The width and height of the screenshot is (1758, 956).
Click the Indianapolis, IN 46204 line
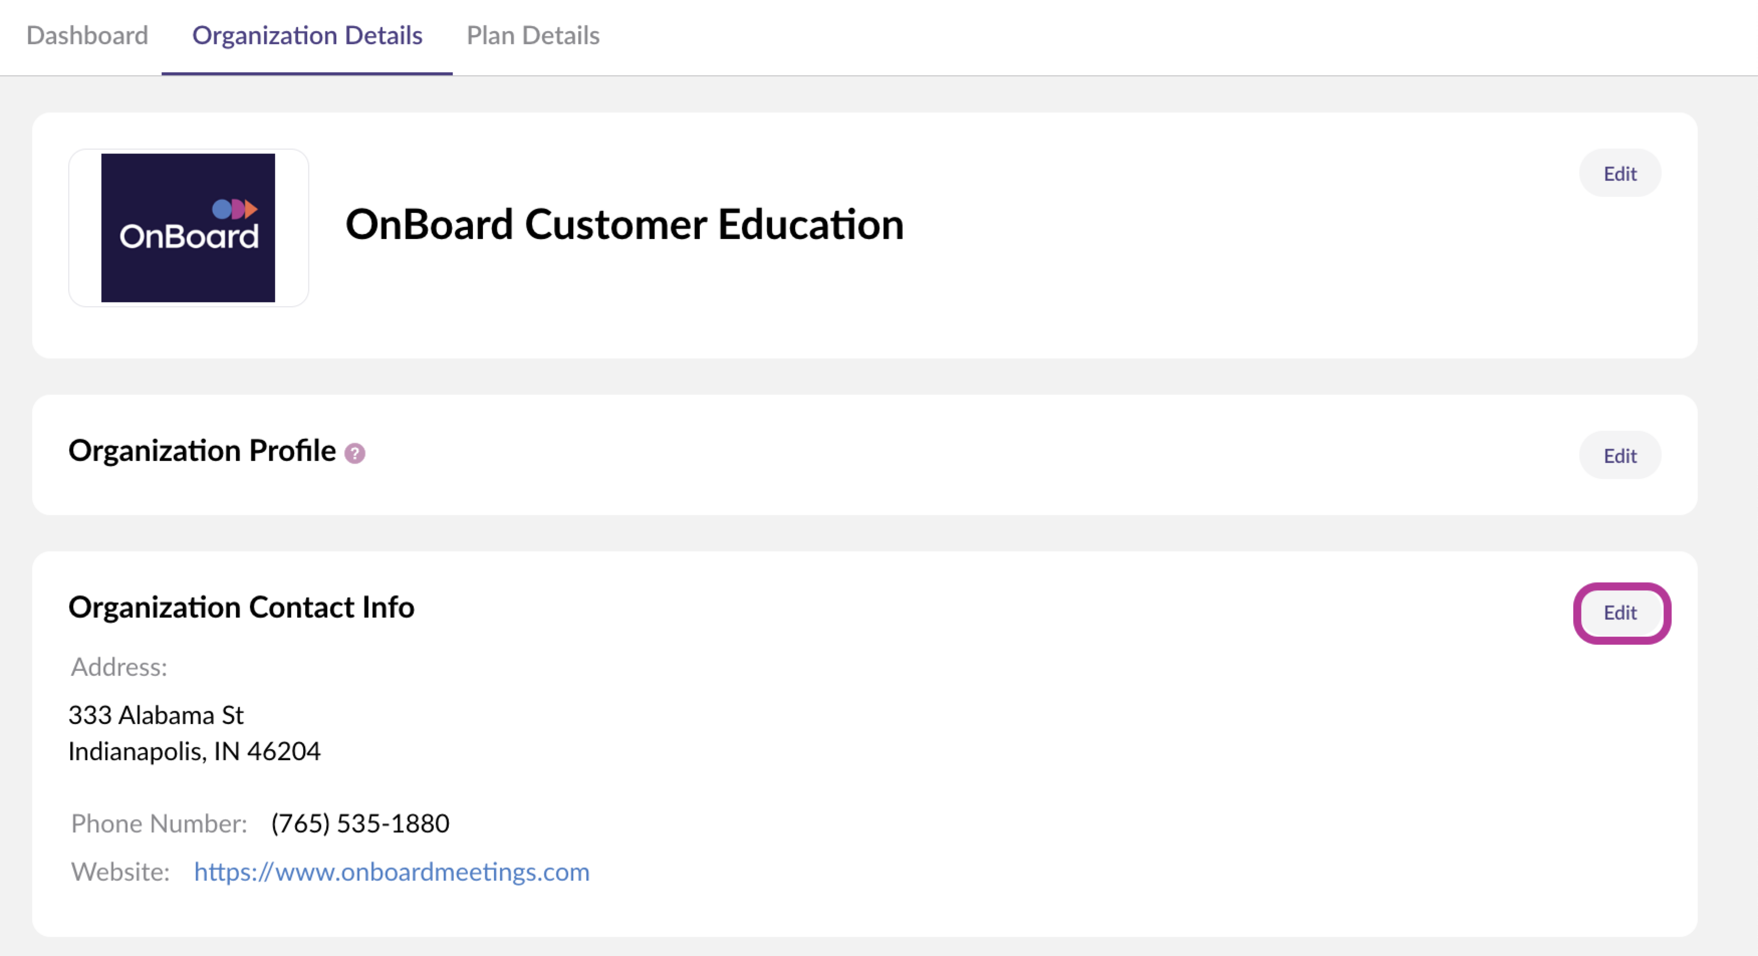194,751
